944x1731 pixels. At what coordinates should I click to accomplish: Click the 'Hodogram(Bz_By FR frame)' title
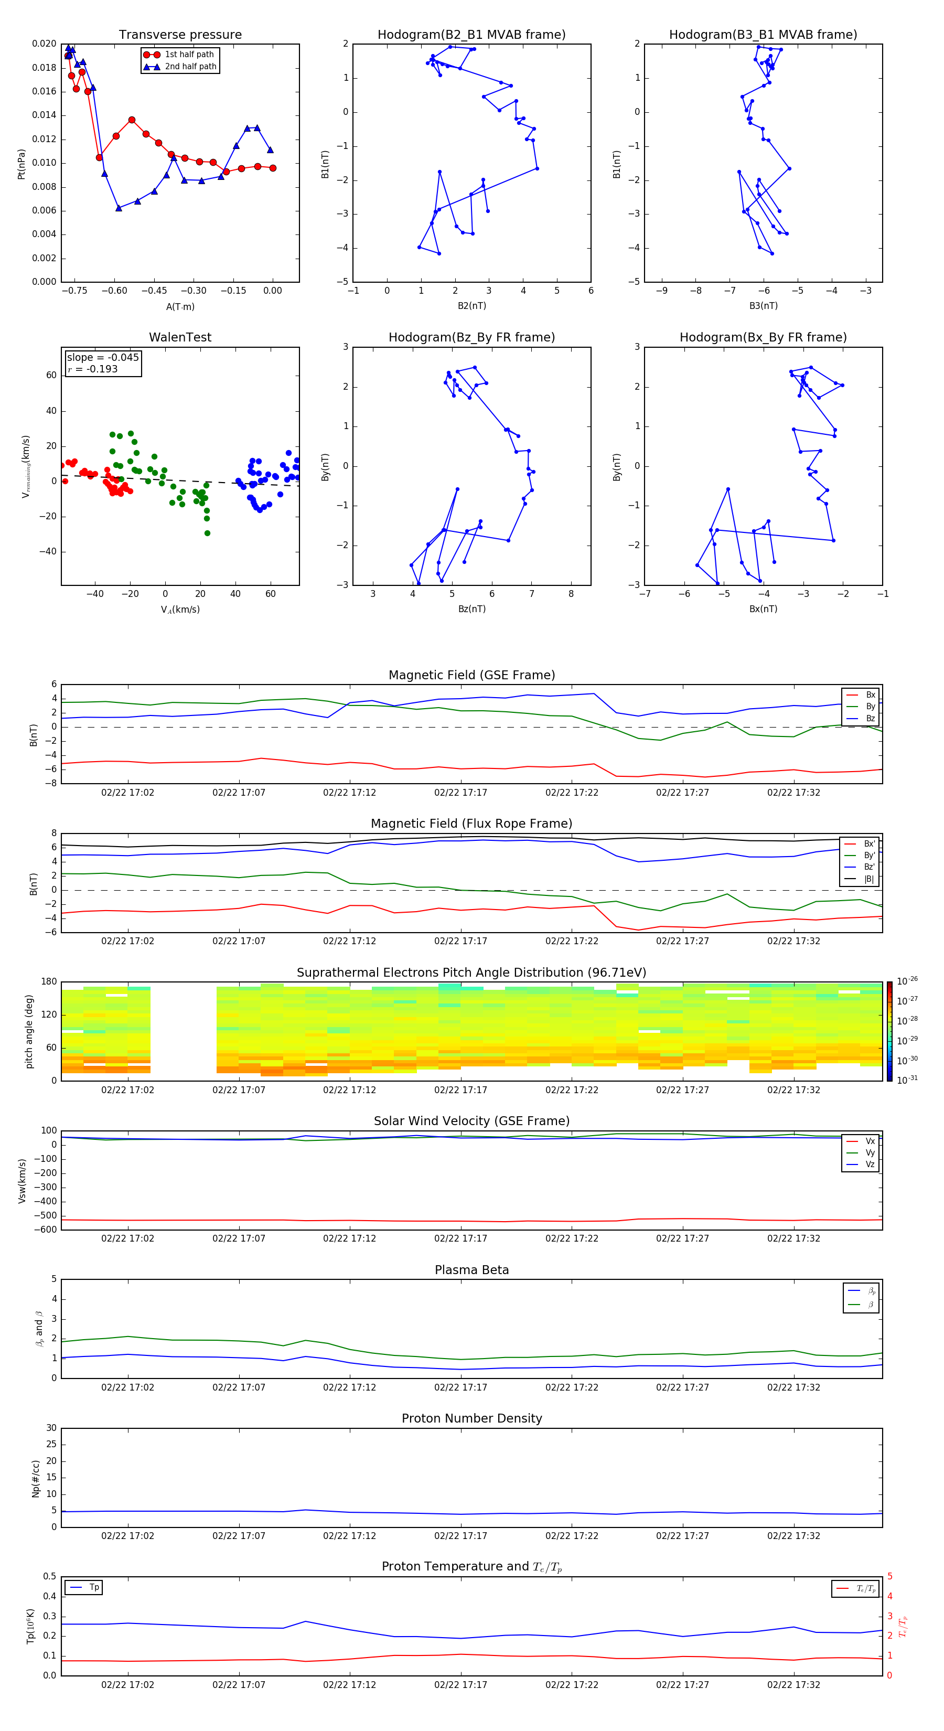tap(471, 337)
